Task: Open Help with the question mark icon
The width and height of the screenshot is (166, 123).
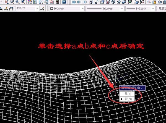Action: [x=64, y=2]
